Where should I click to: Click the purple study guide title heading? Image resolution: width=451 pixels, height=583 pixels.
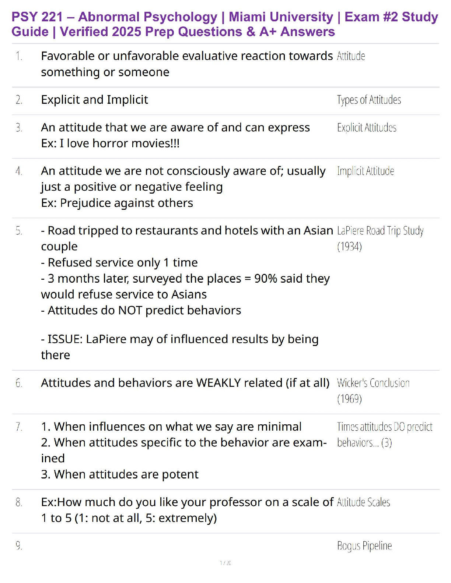225,24
